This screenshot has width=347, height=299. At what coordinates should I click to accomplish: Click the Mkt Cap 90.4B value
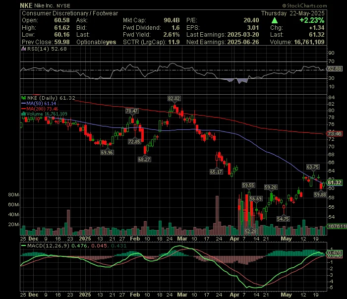[x=172, y=20]
